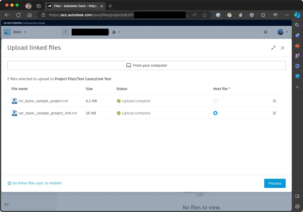Open the browser Extensions puzzle icon
The width and height of the screenshot is (303, 212).
click(x=263, y=15)
